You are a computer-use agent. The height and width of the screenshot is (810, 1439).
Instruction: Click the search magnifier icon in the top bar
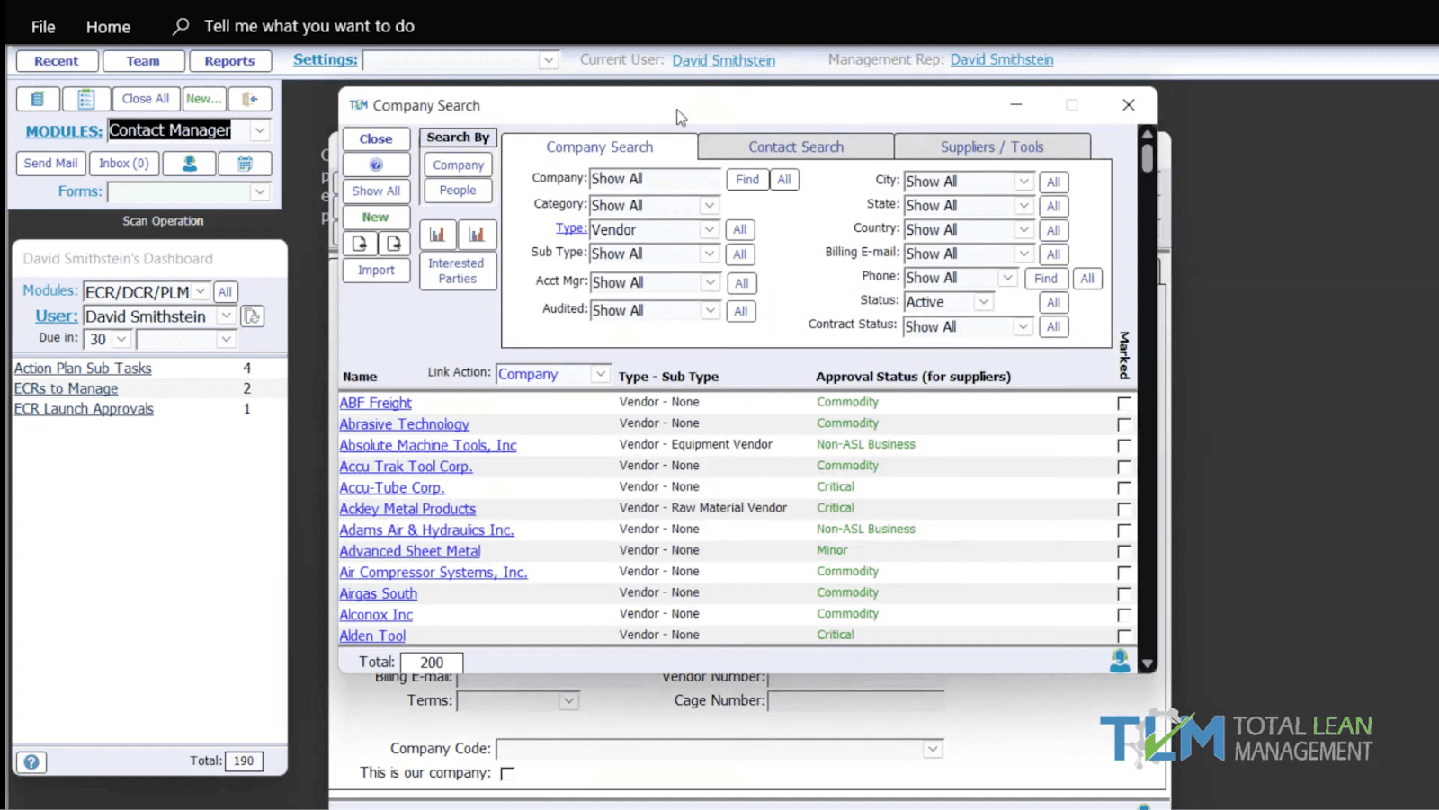click(181, 26)
